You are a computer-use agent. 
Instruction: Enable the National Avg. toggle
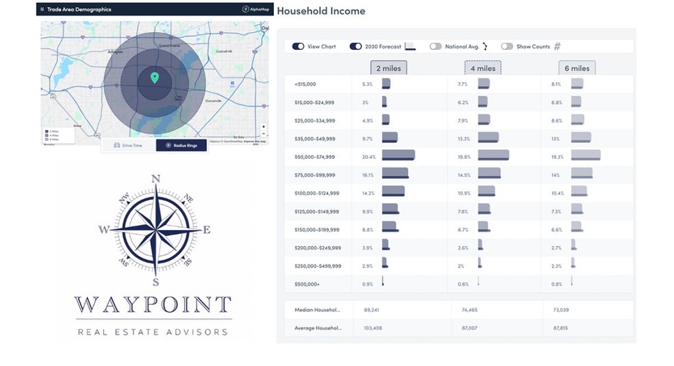point(435,47)
